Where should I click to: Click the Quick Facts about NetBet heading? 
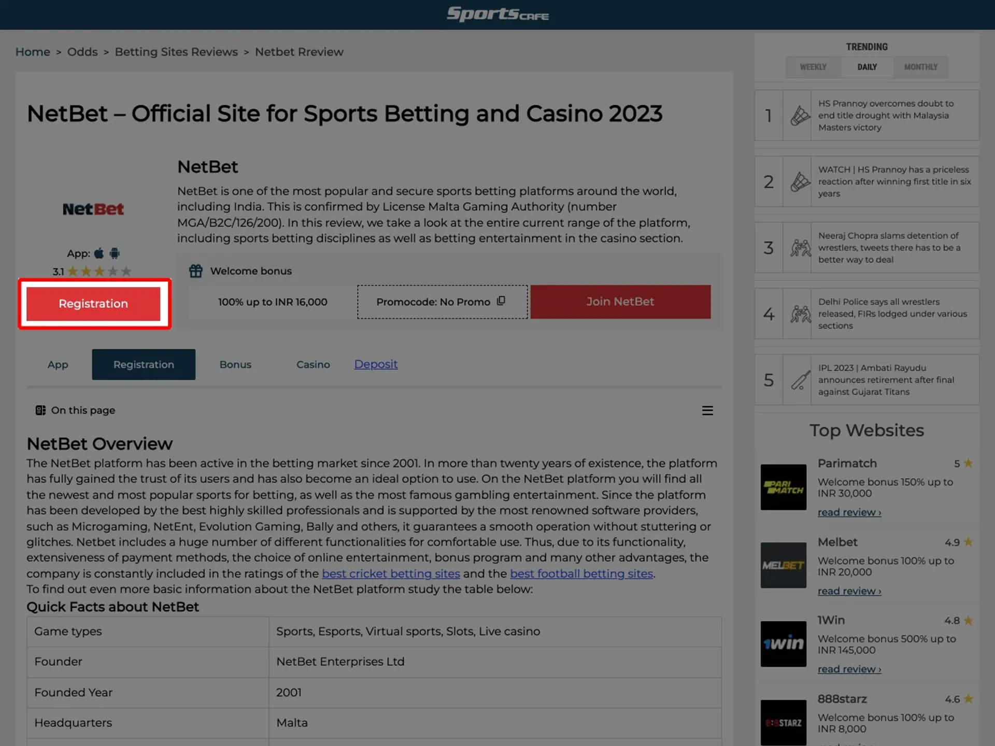tap(112, 607)
